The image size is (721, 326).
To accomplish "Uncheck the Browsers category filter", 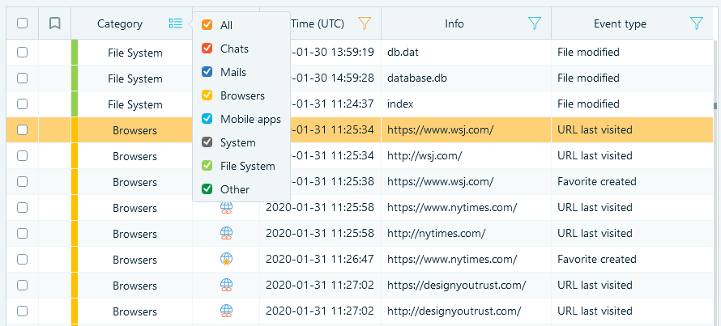I will pyautogui.click(x=207, y=95).
